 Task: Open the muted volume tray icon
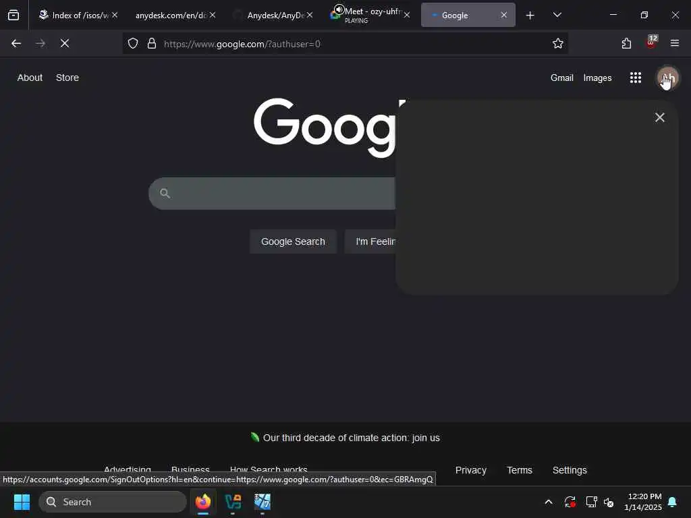tap(609, 502)
